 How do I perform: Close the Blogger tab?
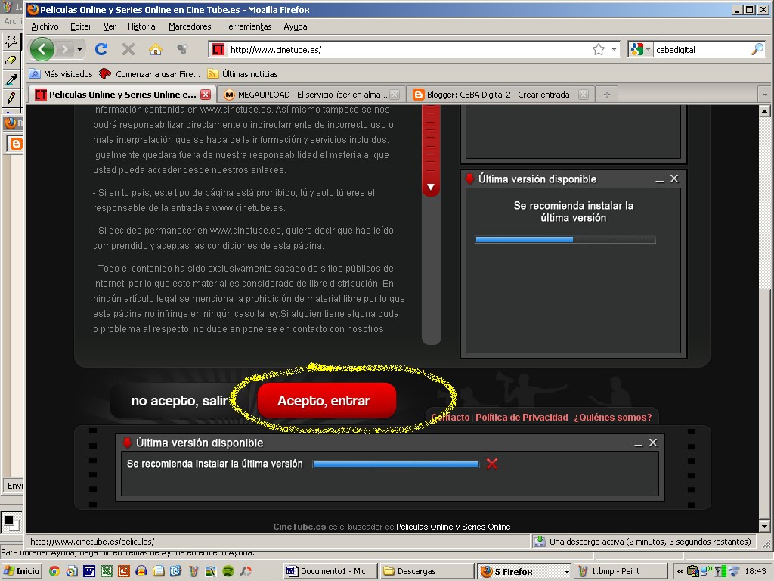584,95
